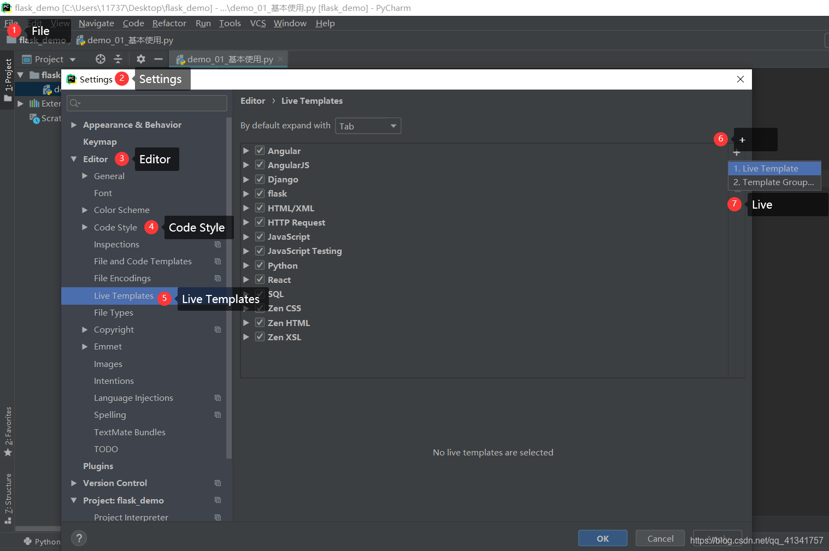Viewport: 829px width, 551px height.
Task: Select the Keymap settings page
Action: (100, 142)
